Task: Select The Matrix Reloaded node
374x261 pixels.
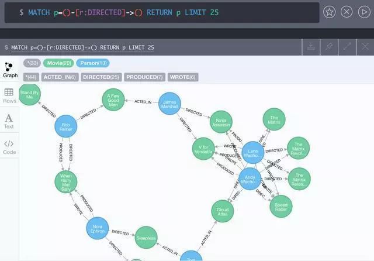Action: pos(299,179)
